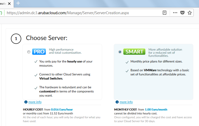Screen dimensions: 199x126
Task: Select the PRO server radio button
Action: 29,52
